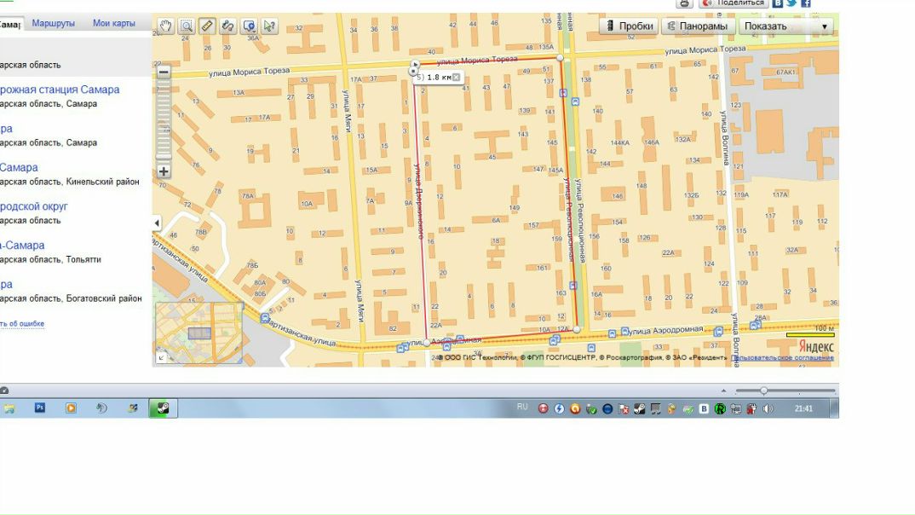This screenshot has height=515, width=915.
Task: Close the 1.8 км distance label
Action: (x=457, y=77)
